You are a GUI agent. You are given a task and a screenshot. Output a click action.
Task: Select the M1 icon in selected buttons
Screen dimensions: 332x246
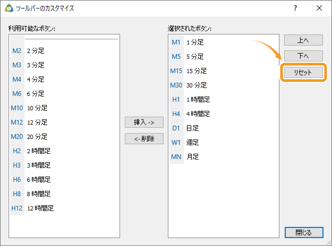pyautogui.click(x=176, y=42)
